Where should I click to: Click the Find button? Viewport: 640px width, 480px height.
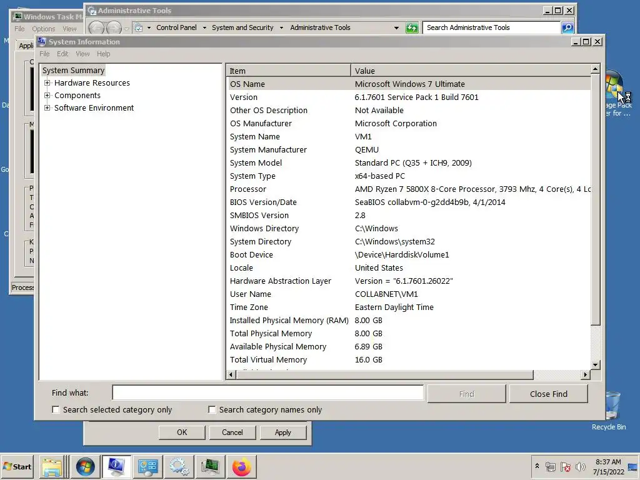point(466,394)
